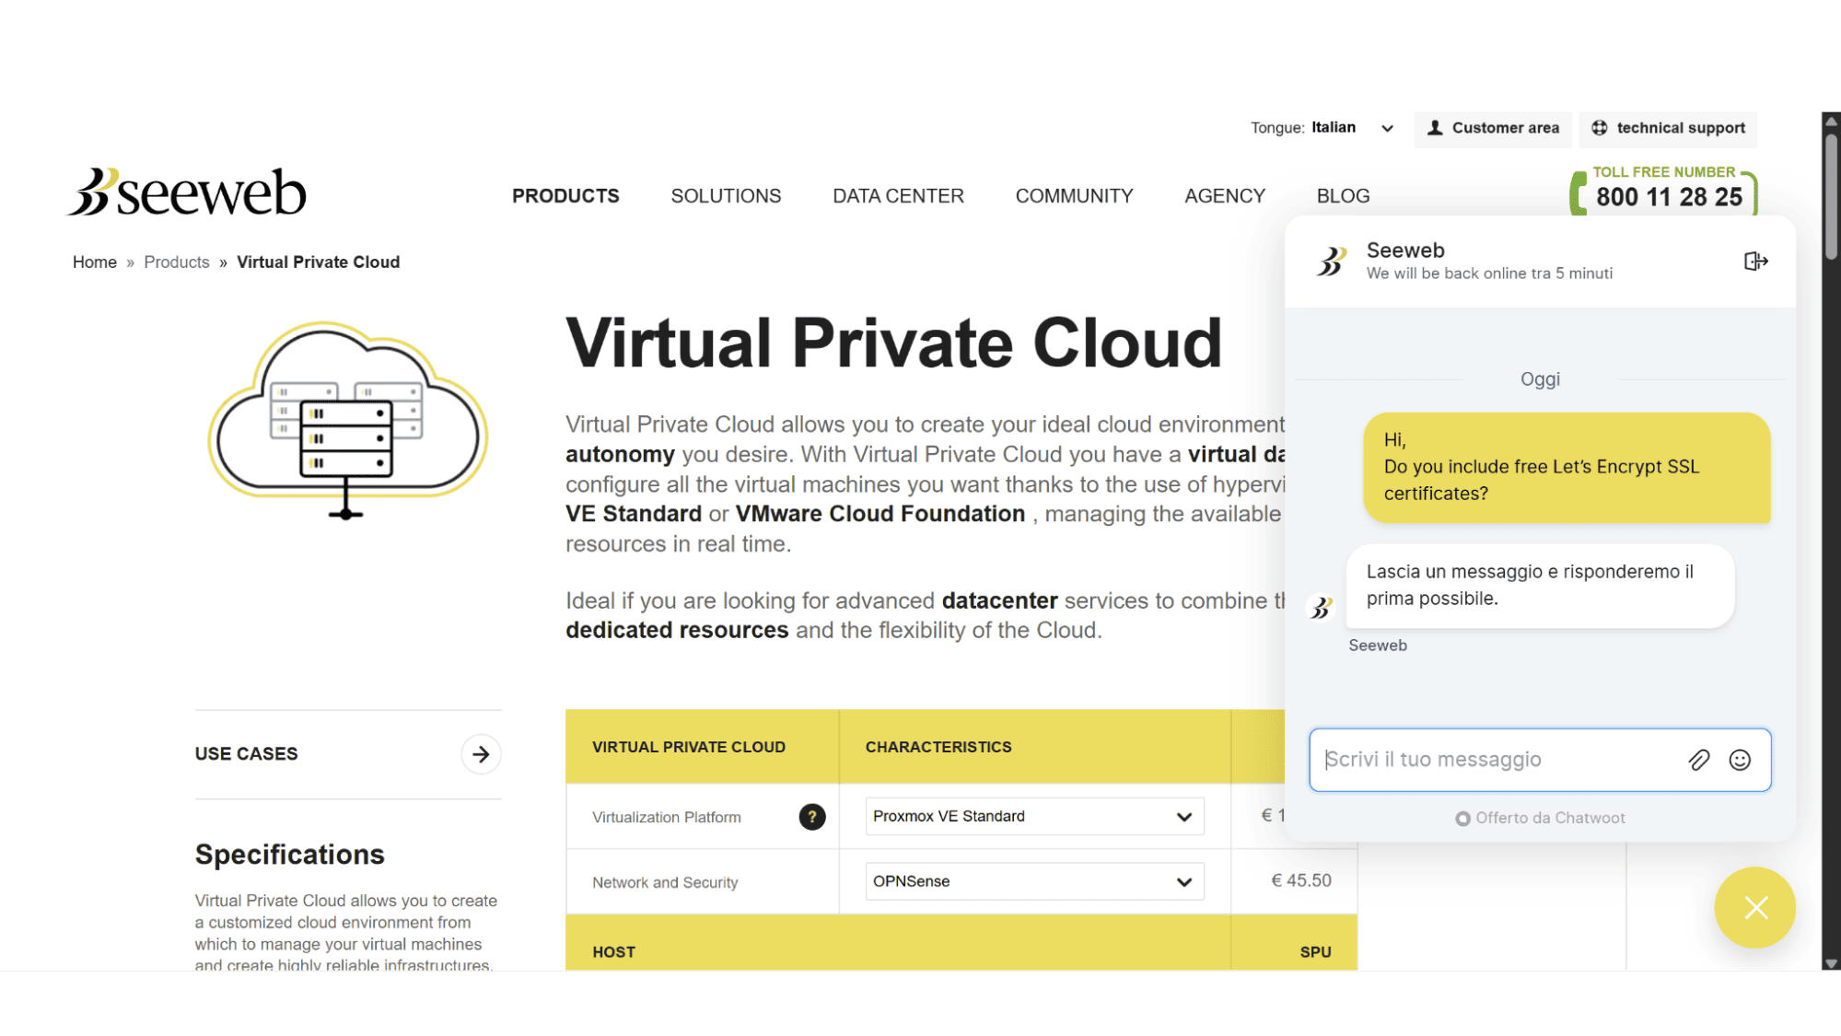Click the € 45.50 price cell
Viewport: 1841px width, 1036px height.
coord(1301,881)
